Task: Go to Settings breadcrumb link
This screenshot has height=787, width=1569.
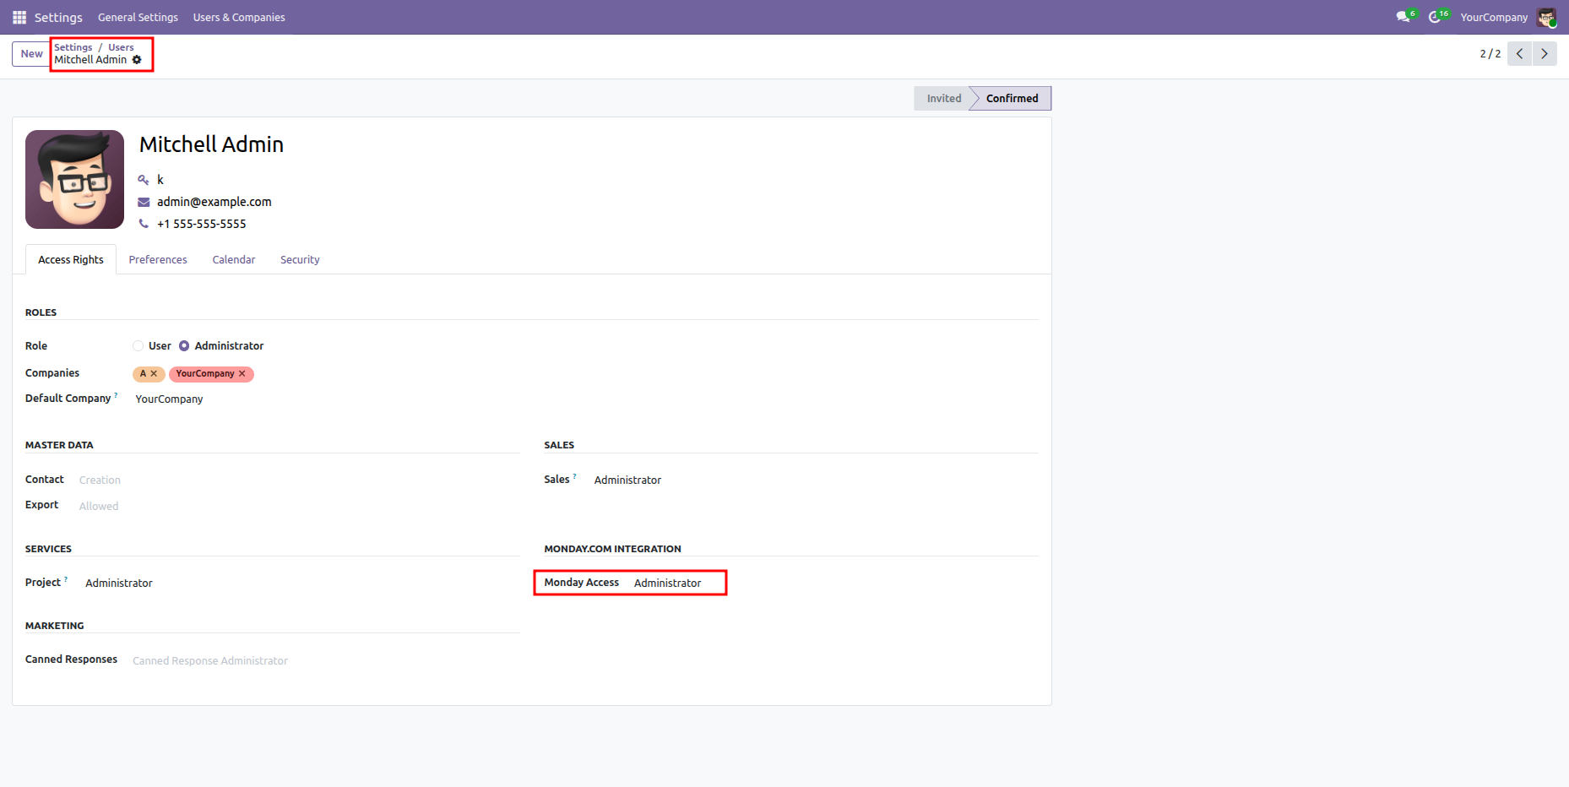Action: click(73, 47)
